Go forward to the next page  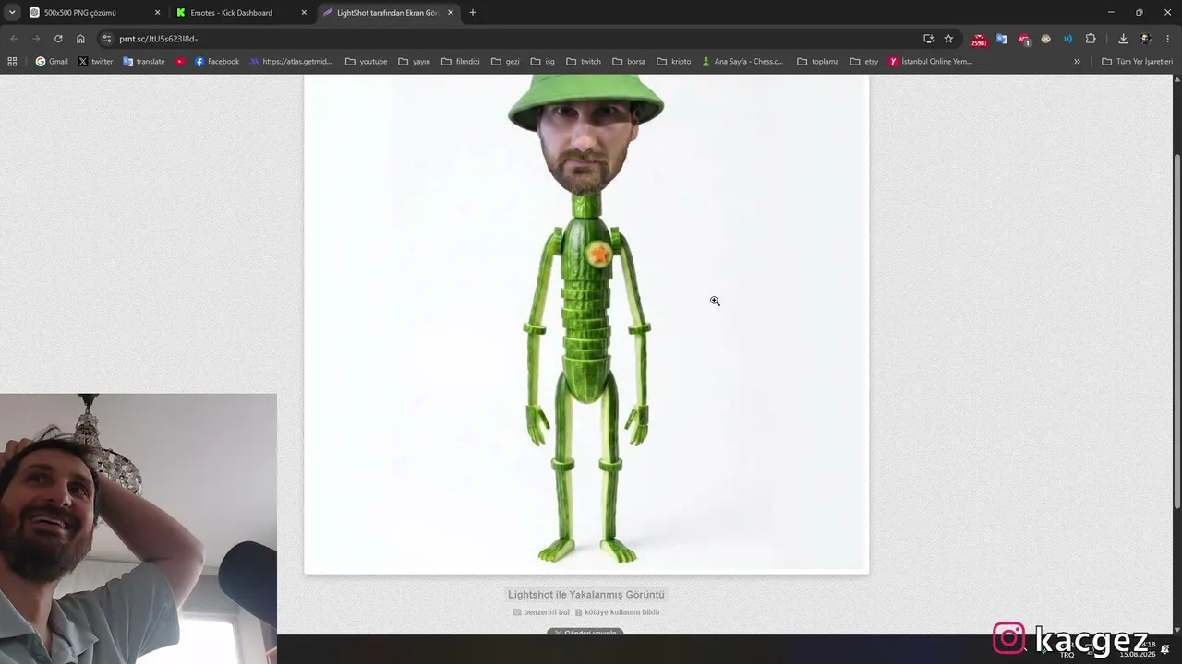tap(36, 39)
